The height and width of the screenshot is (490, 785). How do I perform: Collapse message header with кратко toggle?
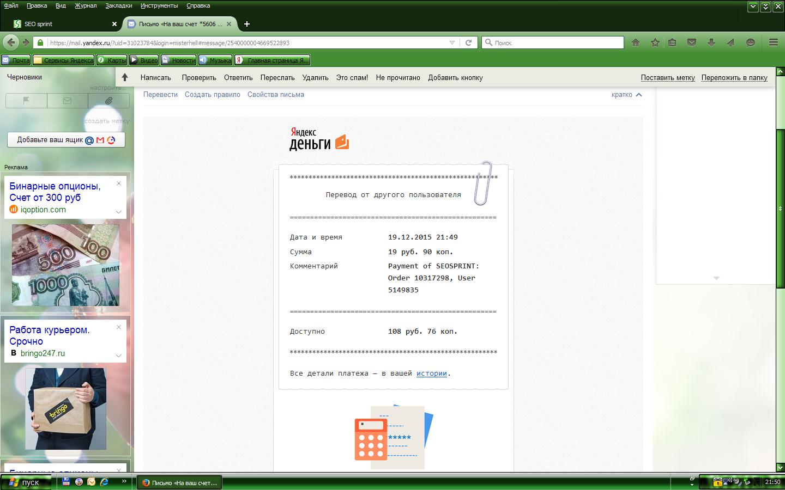(627, 95)
